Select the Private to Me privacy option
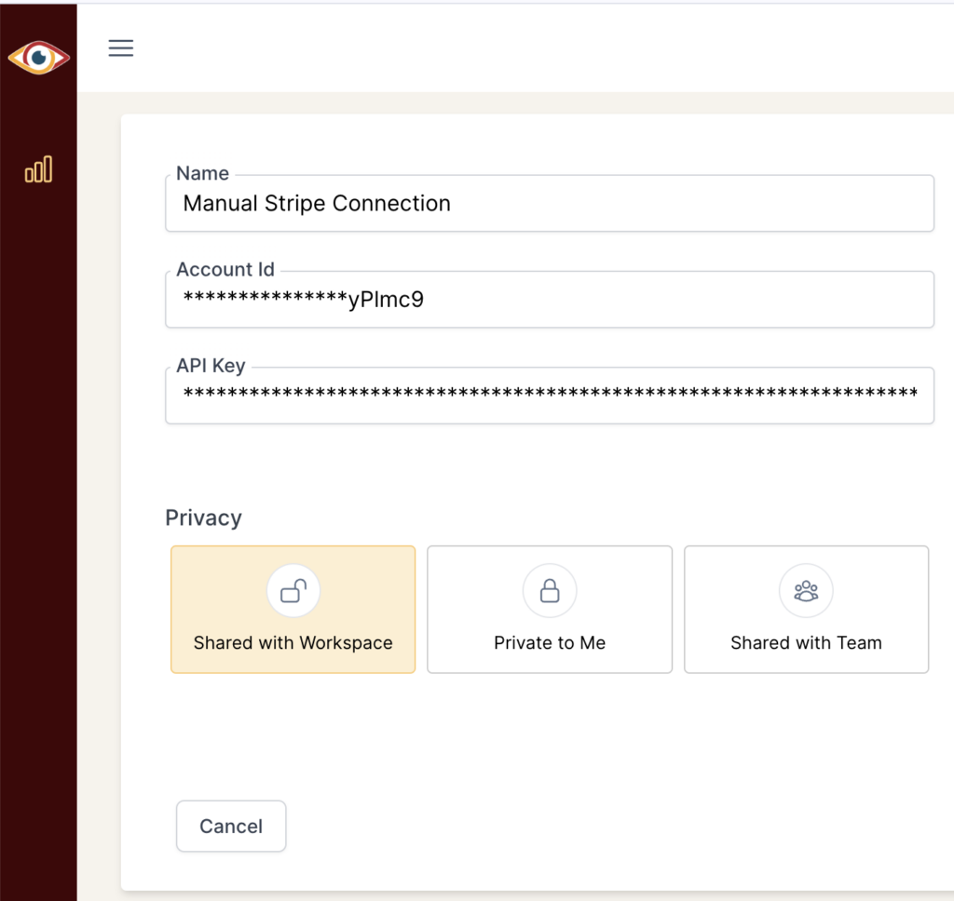Viewport: 954px width, 901px height. coord(549,609)
